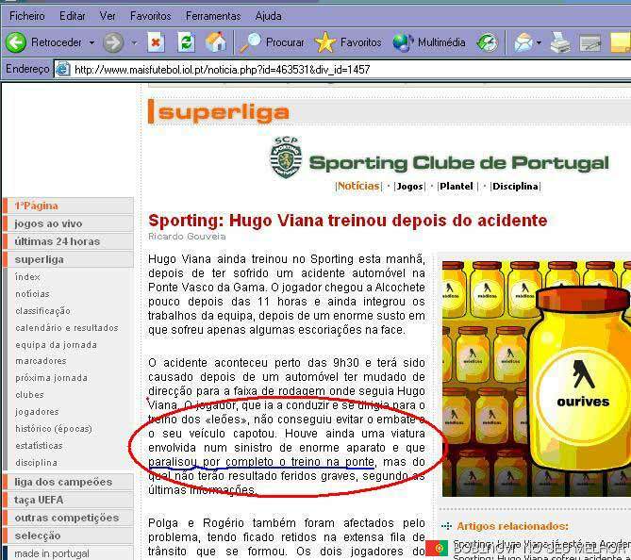Screen dimensions: 631x560
Task: Click the Portuguese flag icon
Action: coord(437,548)
